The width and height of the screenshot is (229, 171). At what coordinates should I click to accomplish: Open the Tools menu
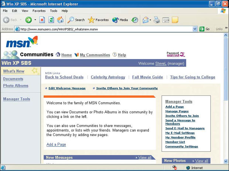click(54, 11)
